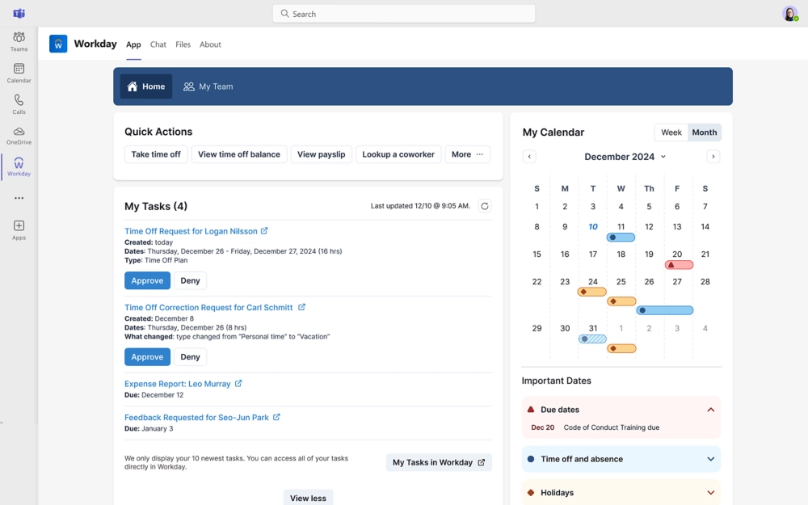Expand the Holidays section

click(710, 492)
